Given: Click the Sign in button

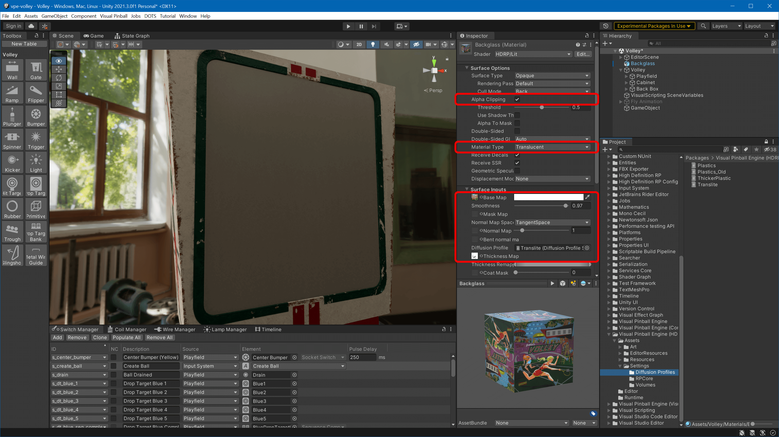Looking at the screenshot, I should tap(14, 26).
